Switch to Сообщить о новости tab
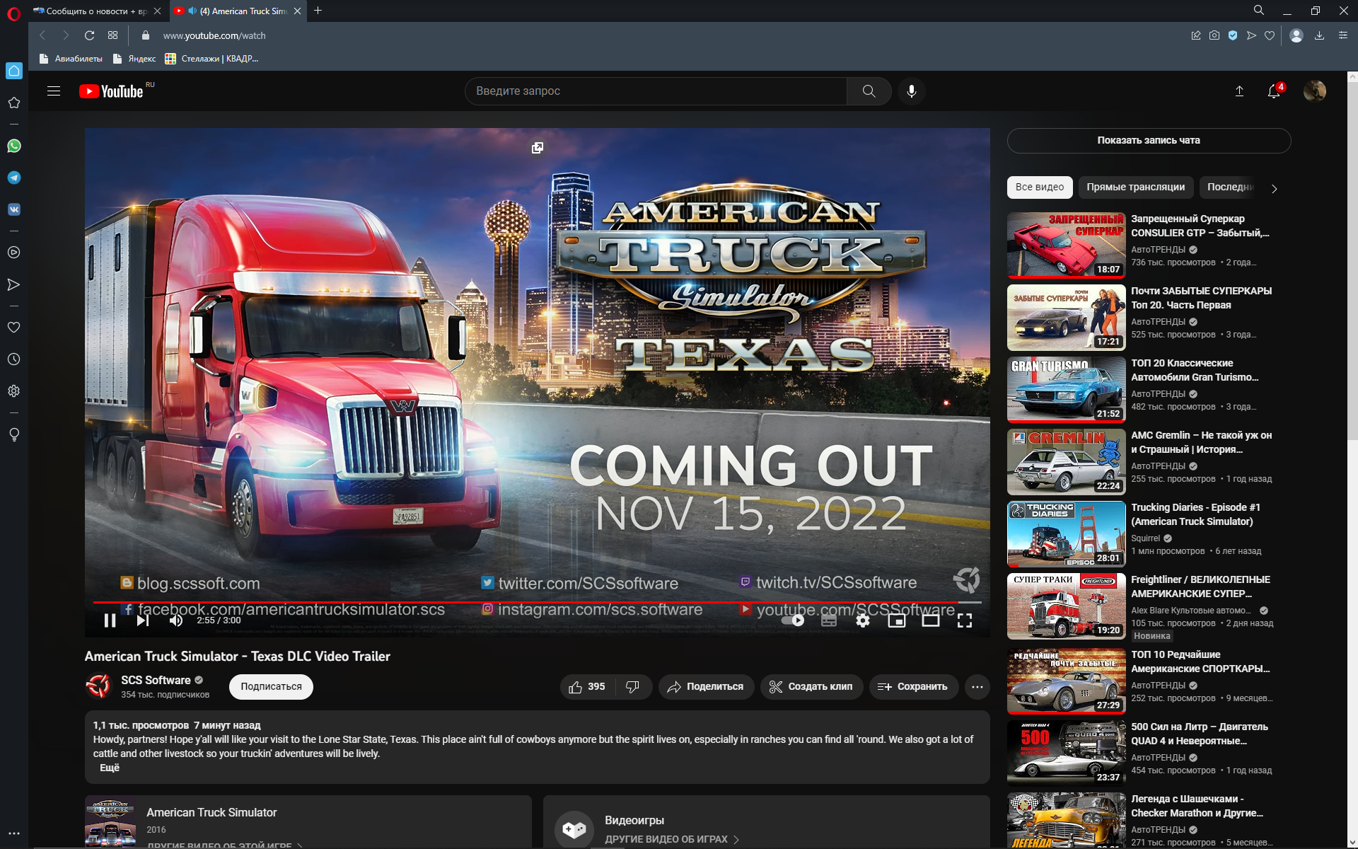This screenshot has width=1358, height=849. click(x=97, y=11)
